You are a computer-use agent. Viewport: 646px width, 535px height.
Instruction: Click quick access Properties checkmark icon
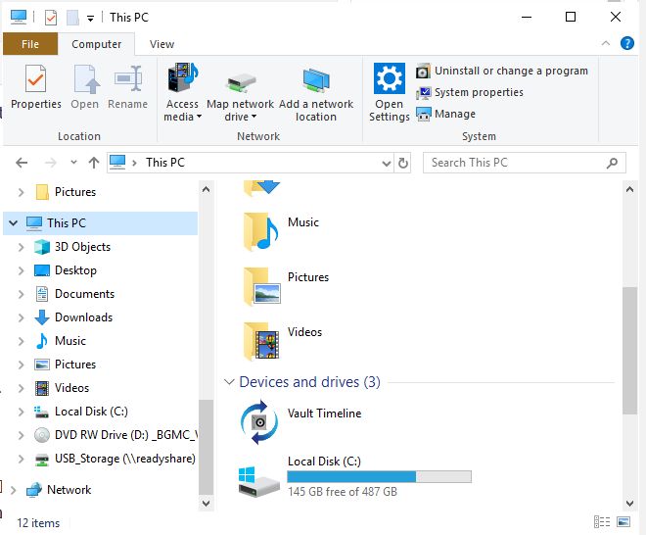click(51, 18)
